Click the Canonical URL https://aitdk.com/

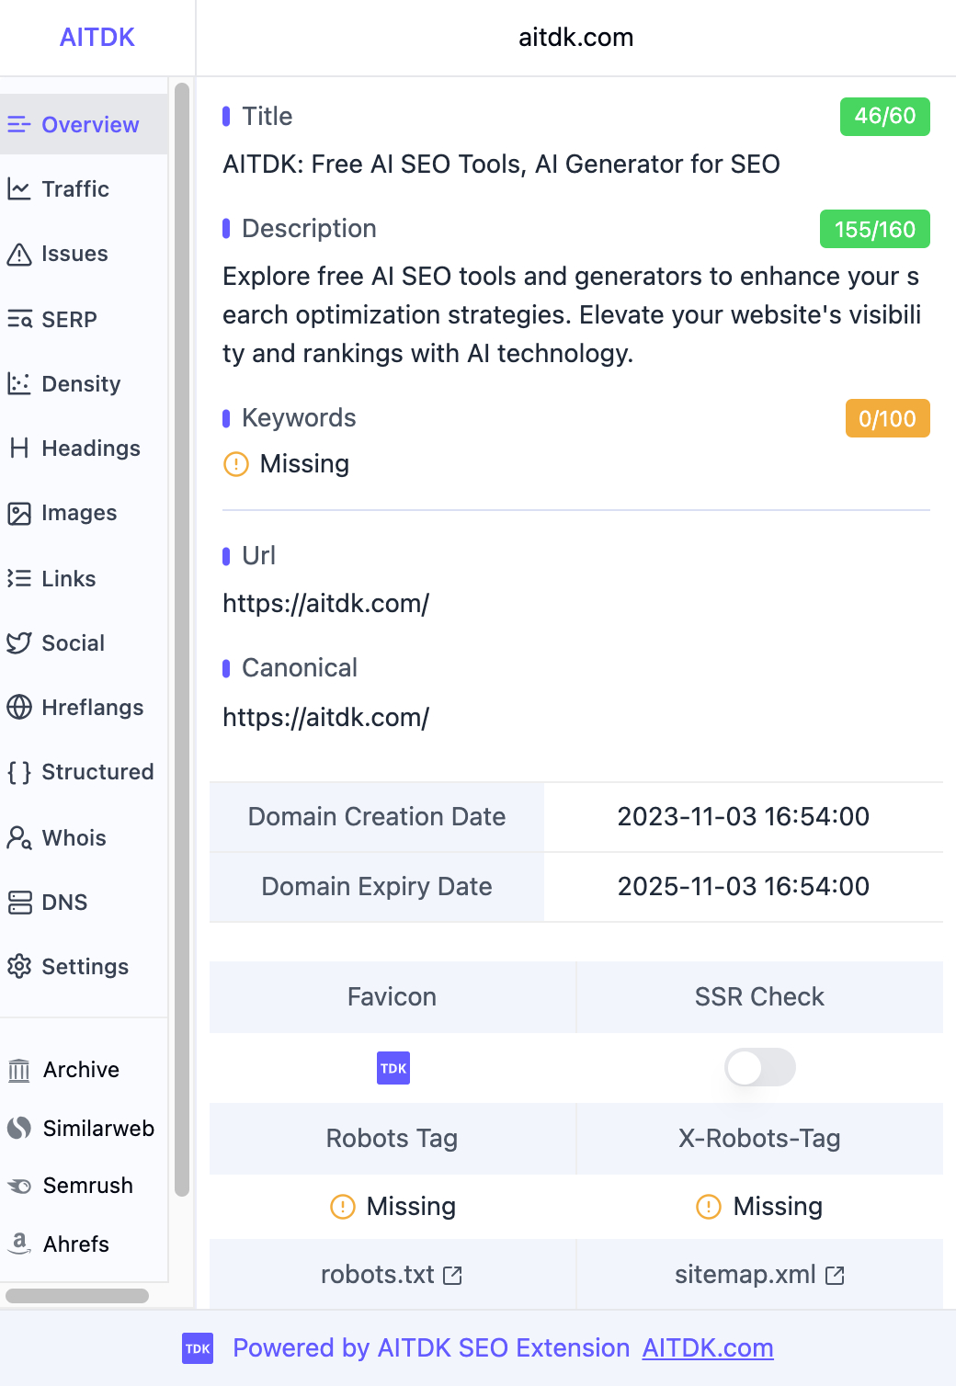325,718
